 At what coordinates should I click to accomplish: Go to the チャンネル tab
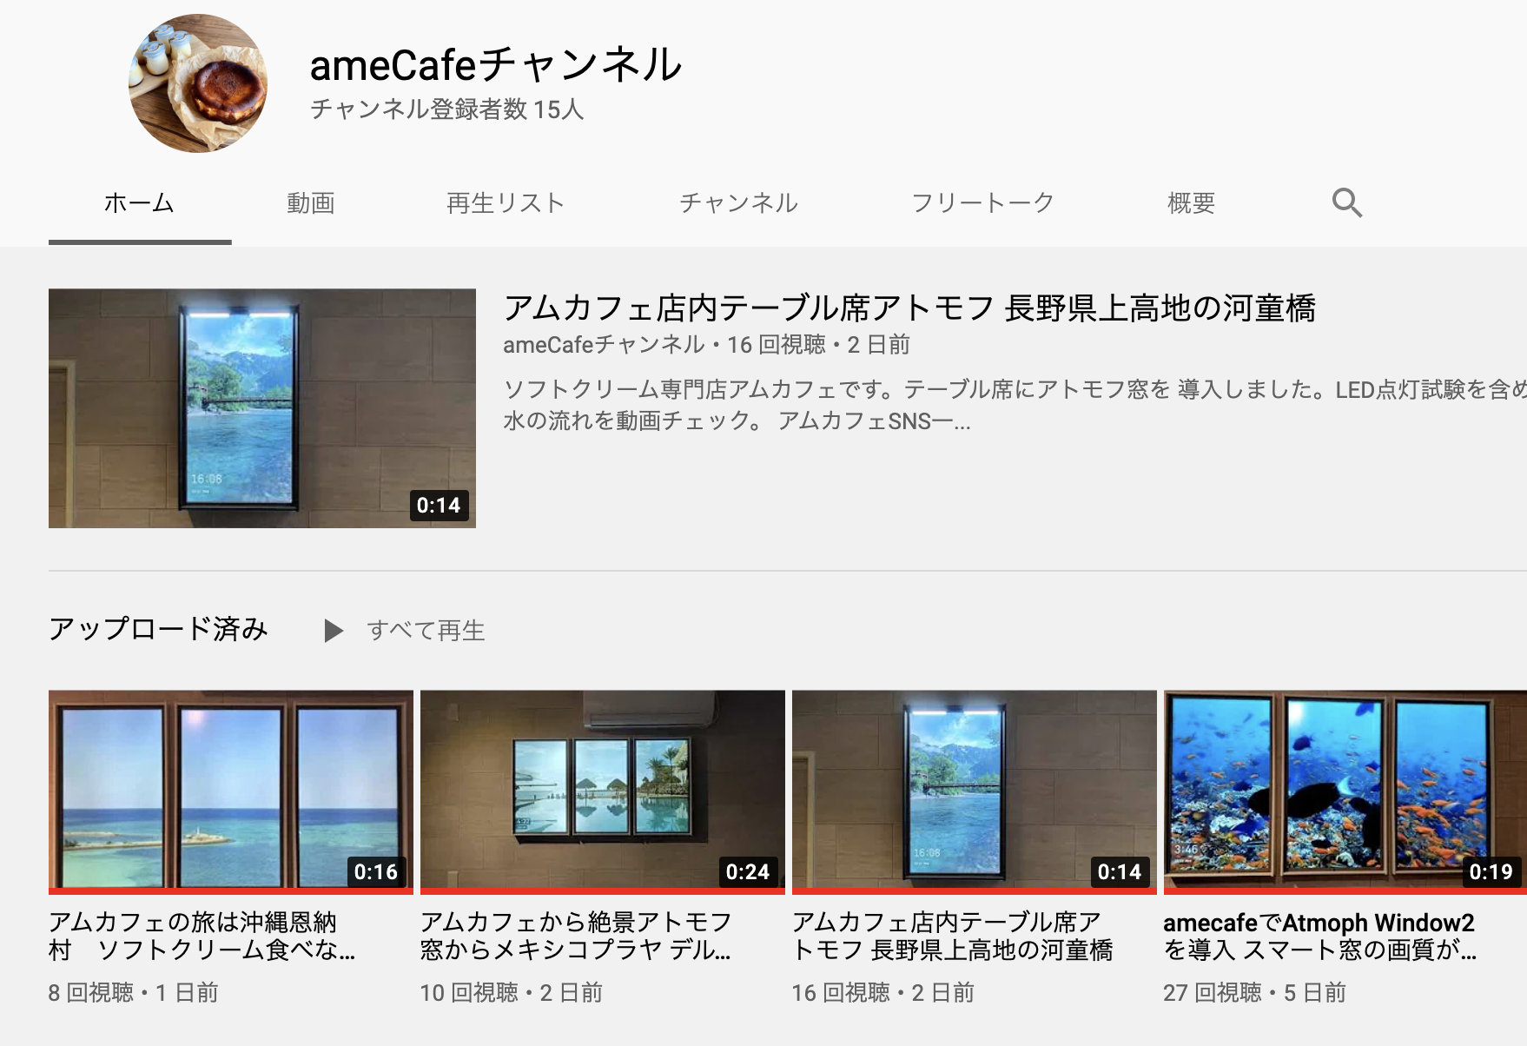[738, 202]
